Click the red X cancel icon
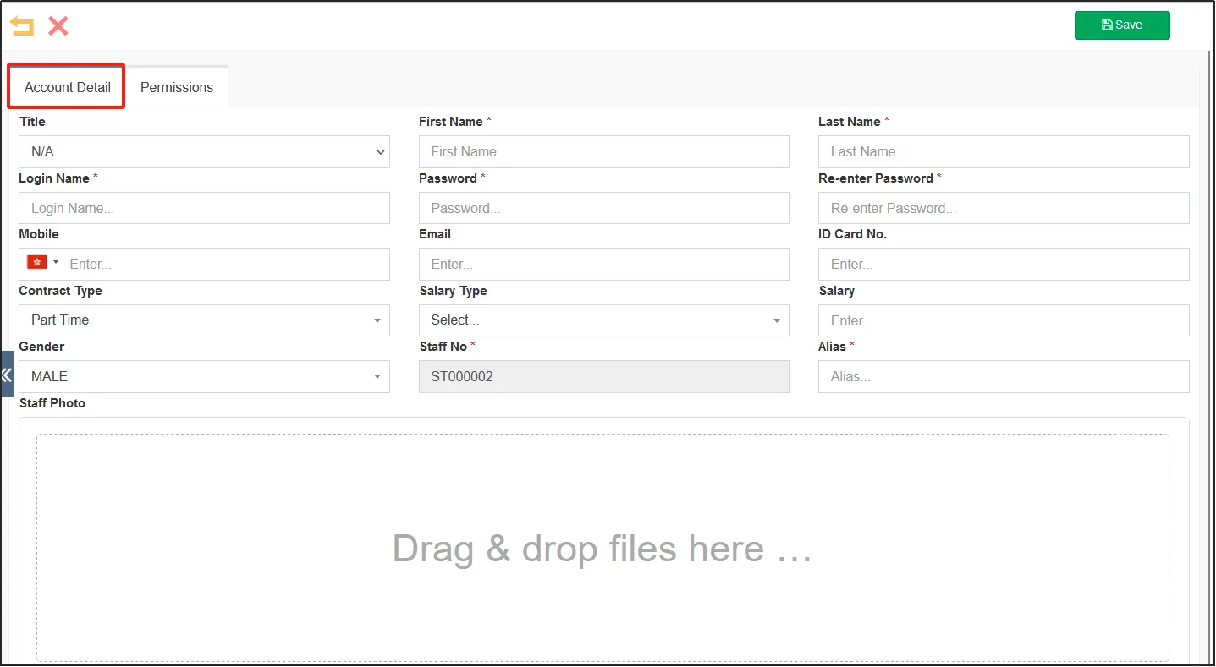1216x667 pixels. click(x=58, y=26)
